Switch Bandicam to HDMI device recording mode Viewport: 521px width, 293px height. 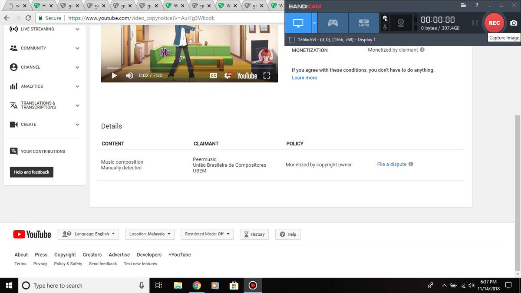click(364, 23)
